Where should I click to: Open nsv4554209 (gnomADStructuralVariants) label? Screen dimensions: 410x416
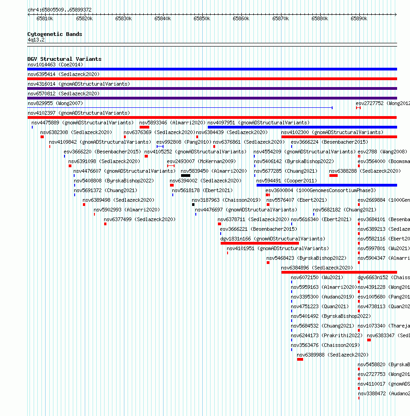pos(305,152)
